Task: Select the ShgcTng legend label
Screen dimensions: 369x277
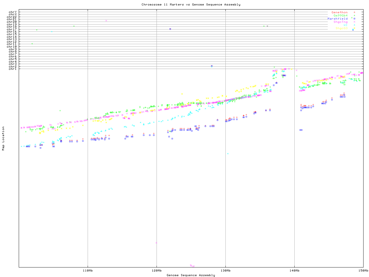Action: (x=340, y=22)
